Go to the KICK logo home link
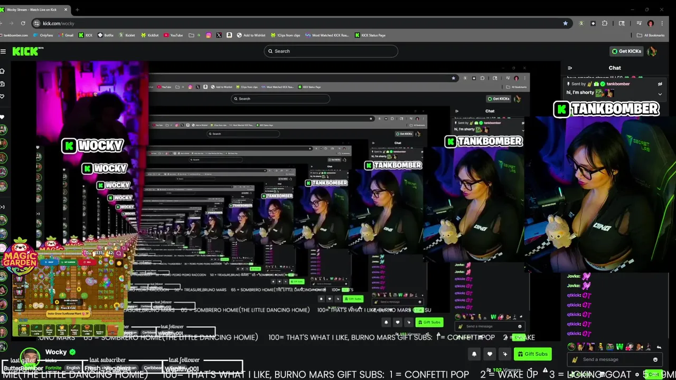Image resolution: width=676 pixels, height=380 pixels. [x=27, y=51]
